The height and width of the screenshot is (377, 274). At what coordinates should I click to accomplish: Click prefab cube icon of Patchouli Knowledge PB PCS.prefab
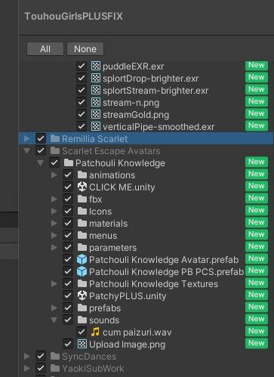point(82,272)
